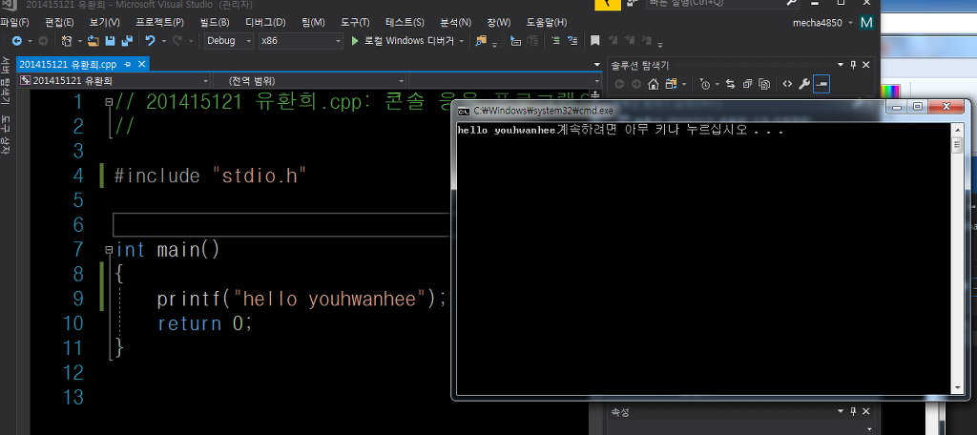Click the navigate backward toolbar arrow

[17, 40]
